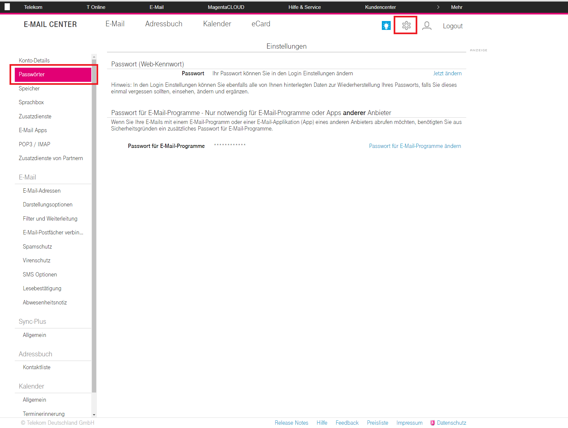Open Hilfe & Service in top bar
The height and width of the screenshot is (428, 568).
pyautogui.click(x=305, y=7)
